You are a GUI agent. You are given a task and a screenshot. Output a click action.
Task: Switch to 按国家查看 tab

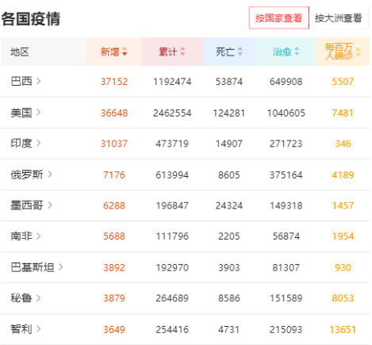pos(279,18)
